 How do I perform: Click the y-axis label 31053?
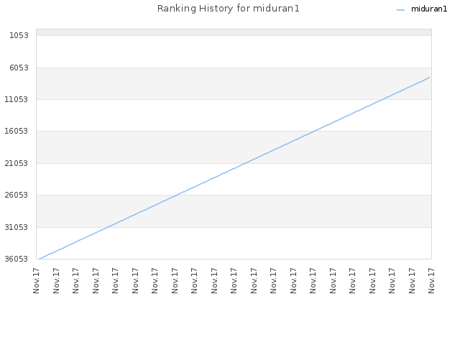pyautogui.click(x=17, y=227)
